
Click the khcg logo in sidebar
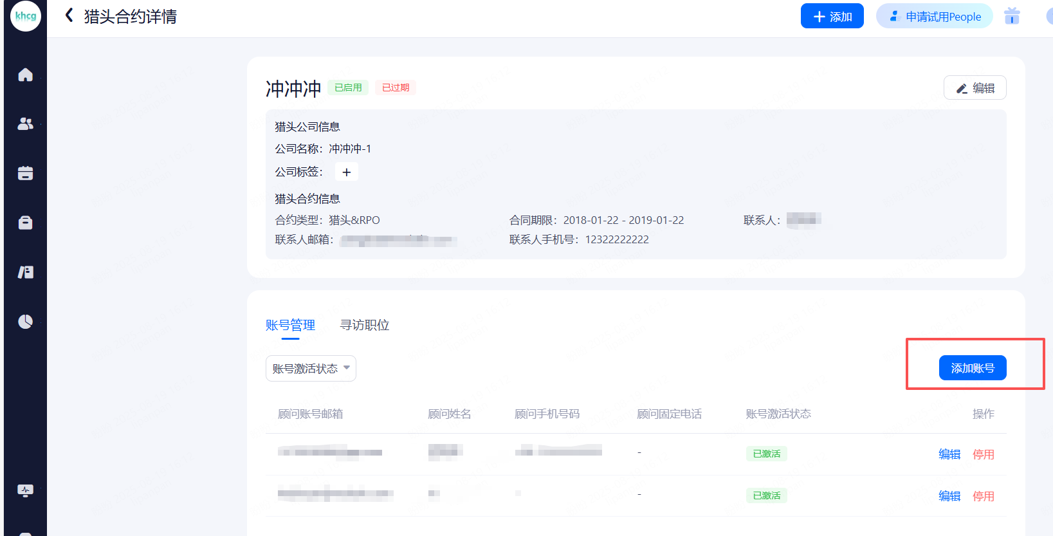point(26,16)
